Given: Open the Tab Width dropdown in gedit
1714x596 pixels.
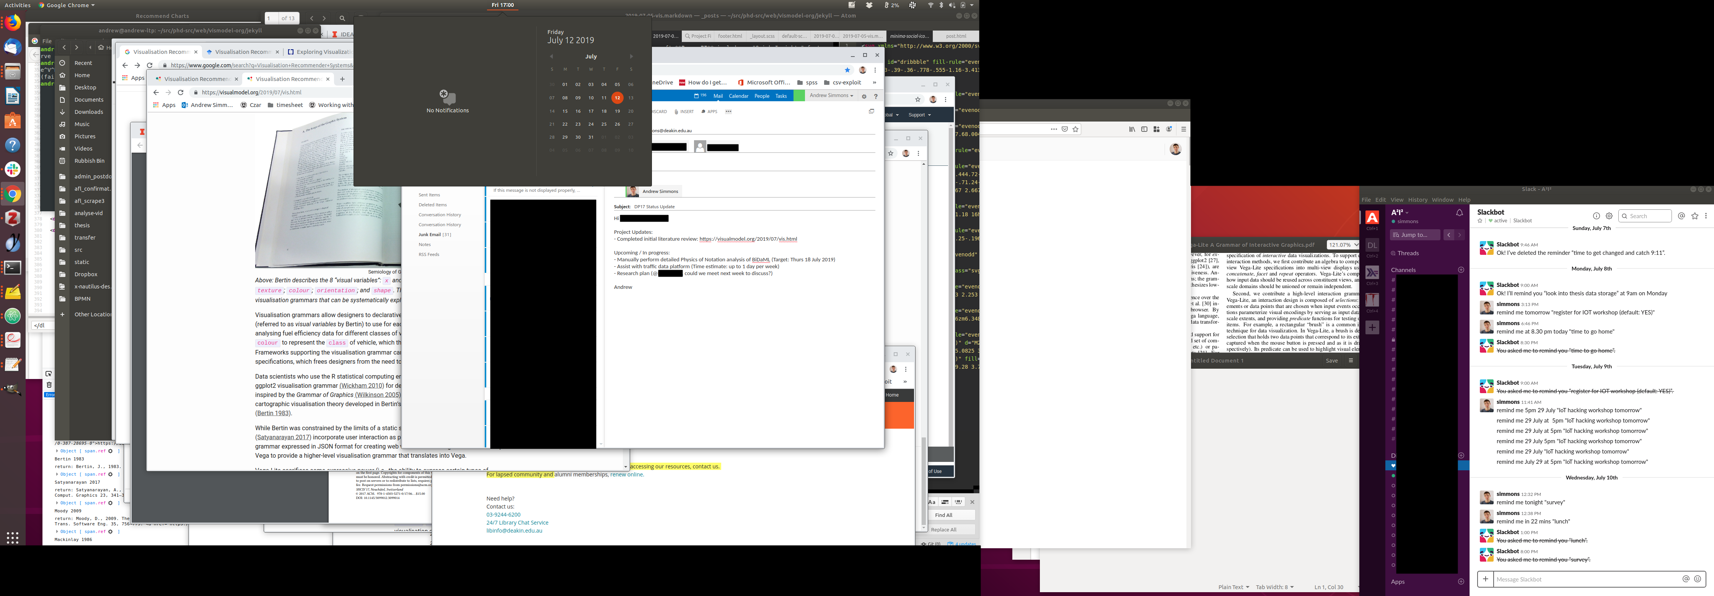Looking at the screenshot, I should click(1274, 587).
